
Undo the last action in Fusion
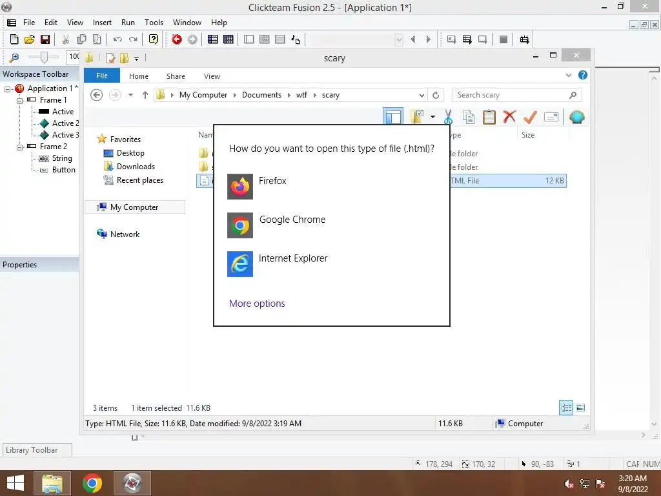coord(117,39)
